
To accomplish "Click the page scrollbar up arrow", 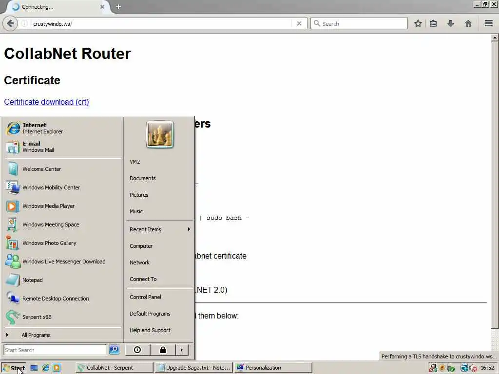I will 495,38.
